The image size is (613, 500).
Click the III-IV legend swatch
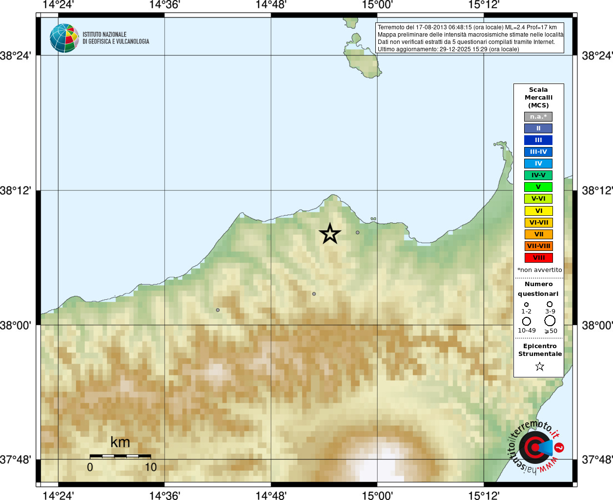538,152
